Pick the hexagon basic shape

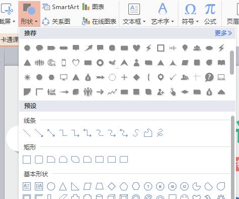[x=136, y=186]
